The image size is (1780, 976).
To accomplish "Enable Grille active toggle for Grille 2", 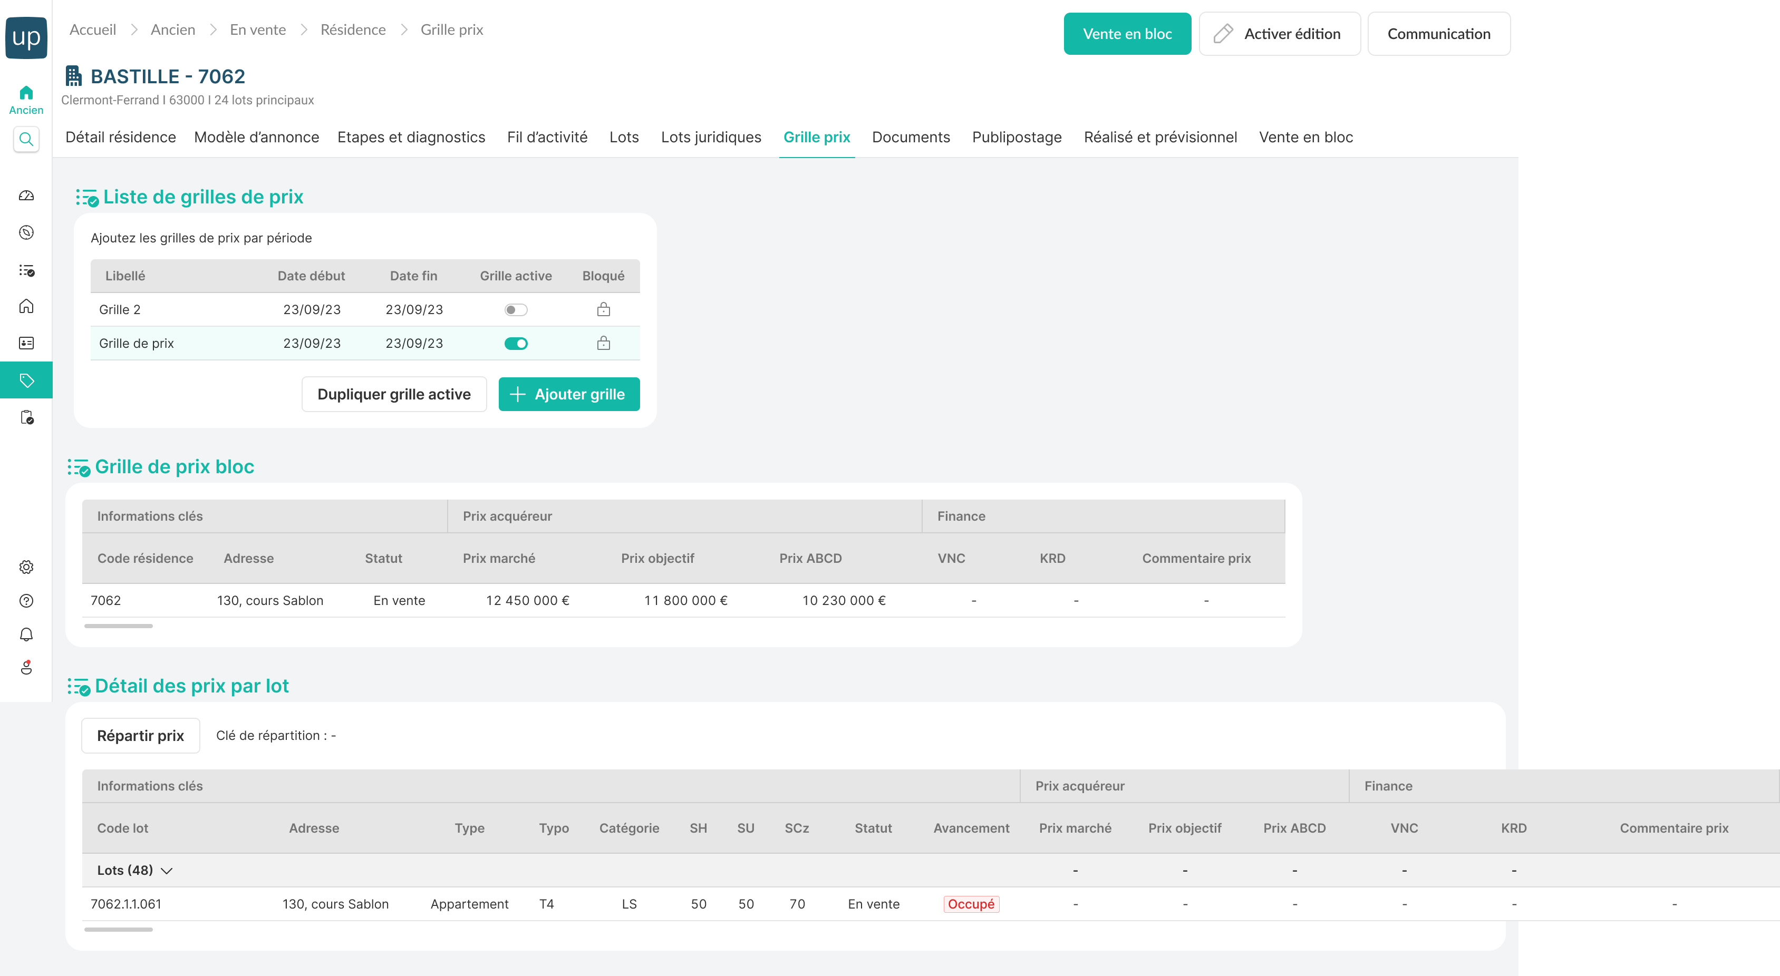I will click(516, 309).
